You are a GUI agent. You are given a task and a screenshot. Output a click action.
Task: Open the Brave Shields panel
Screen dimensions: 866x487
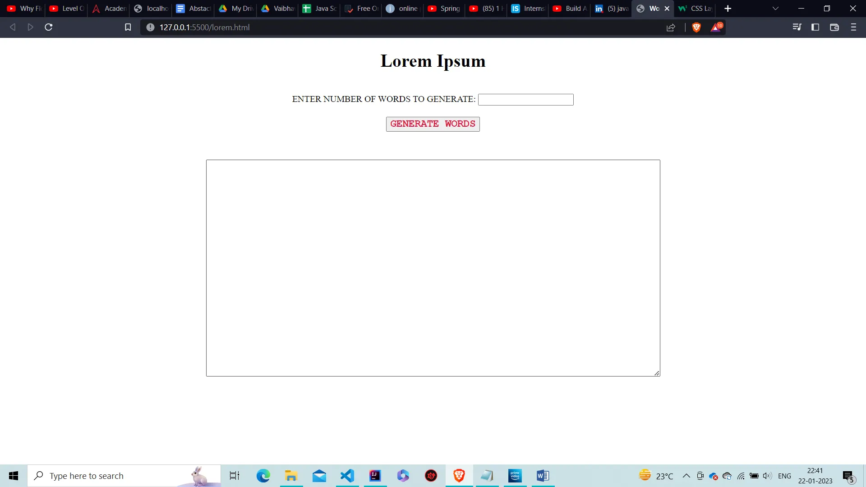(696, 27)
